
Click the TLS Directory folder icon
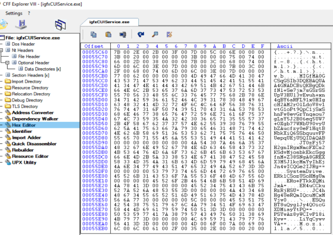pyautogui.click(x=8, y=106)
